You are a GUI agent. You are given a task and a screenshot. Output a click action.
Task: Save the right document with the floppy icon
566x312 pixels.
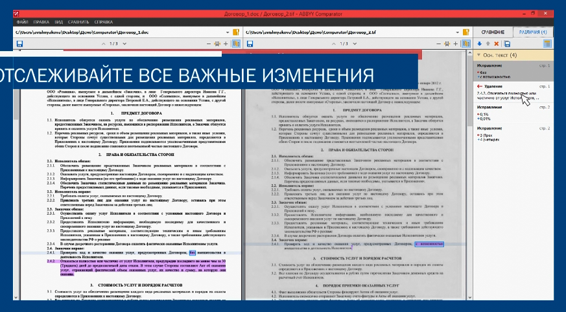(250, 44)
